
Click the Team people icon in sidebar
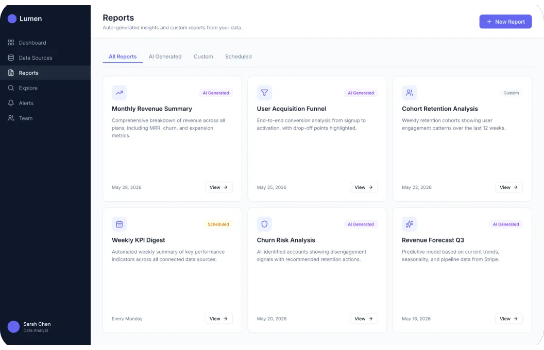pos(11,118)
